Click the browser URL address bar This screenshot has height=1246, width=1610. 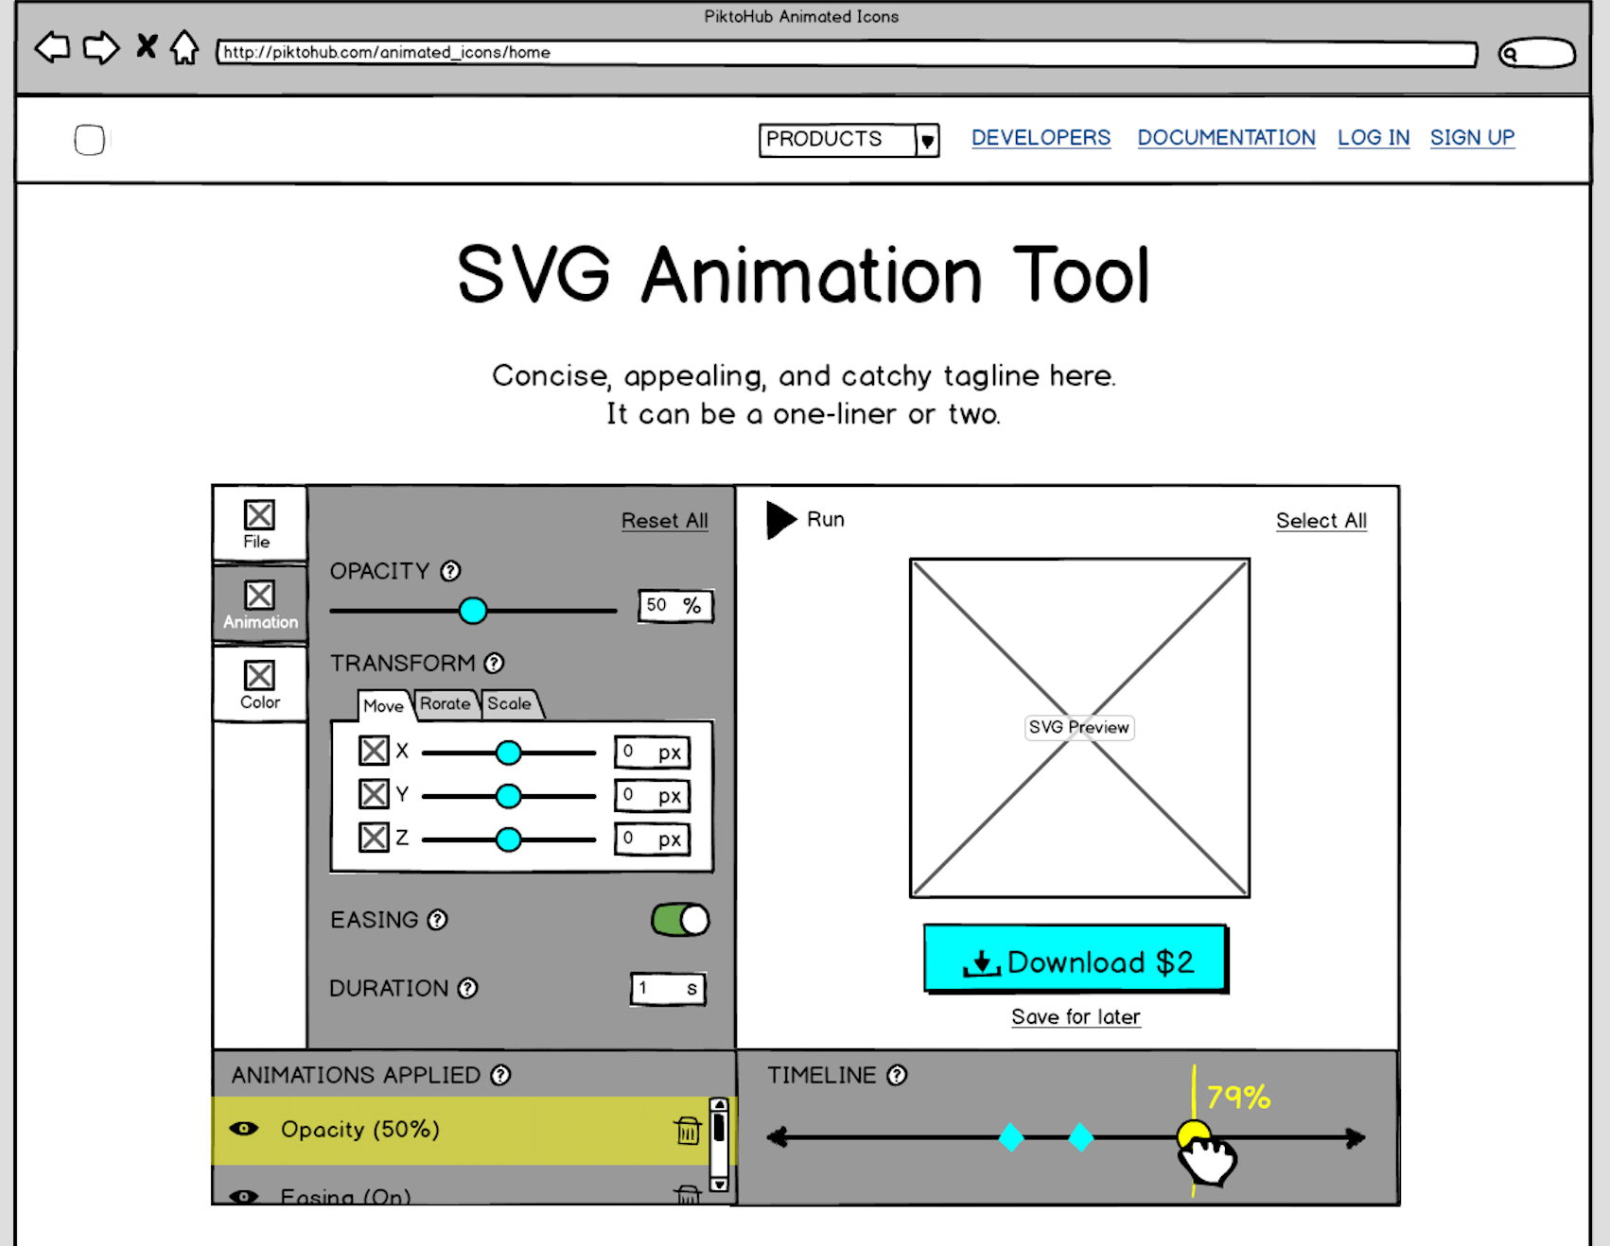point(847,53)
